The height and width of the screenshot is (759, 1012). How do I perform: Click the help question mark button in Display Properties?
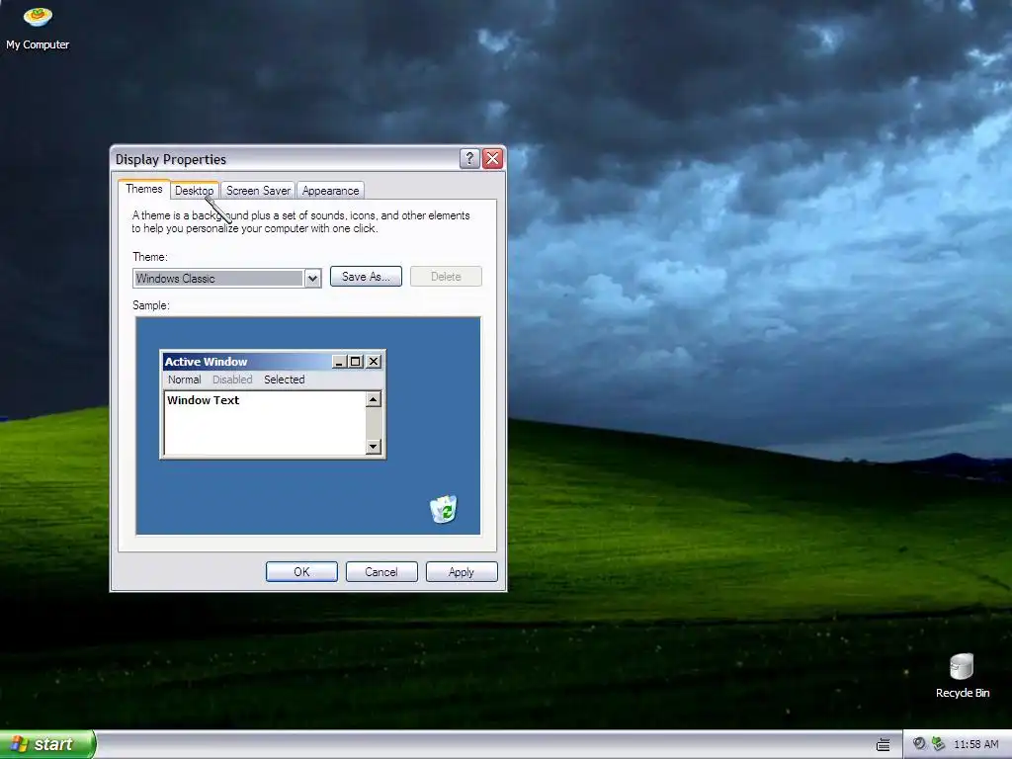(469, 158)
